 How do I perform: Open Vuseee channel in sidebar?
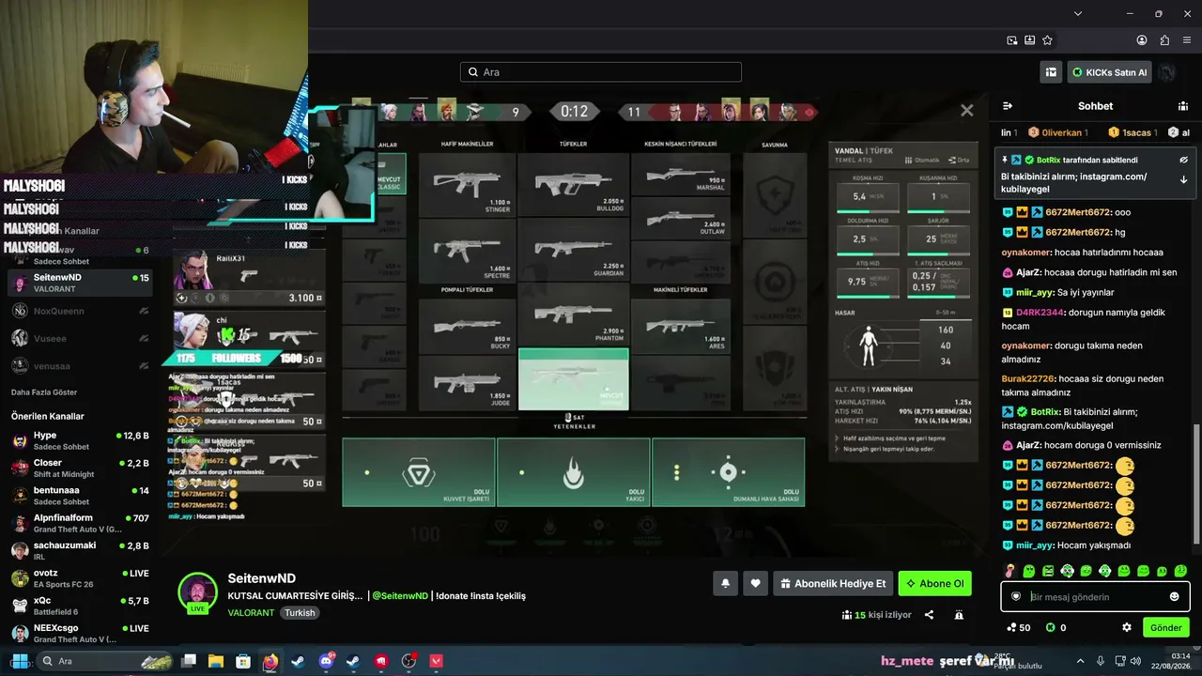coord(79,338)
